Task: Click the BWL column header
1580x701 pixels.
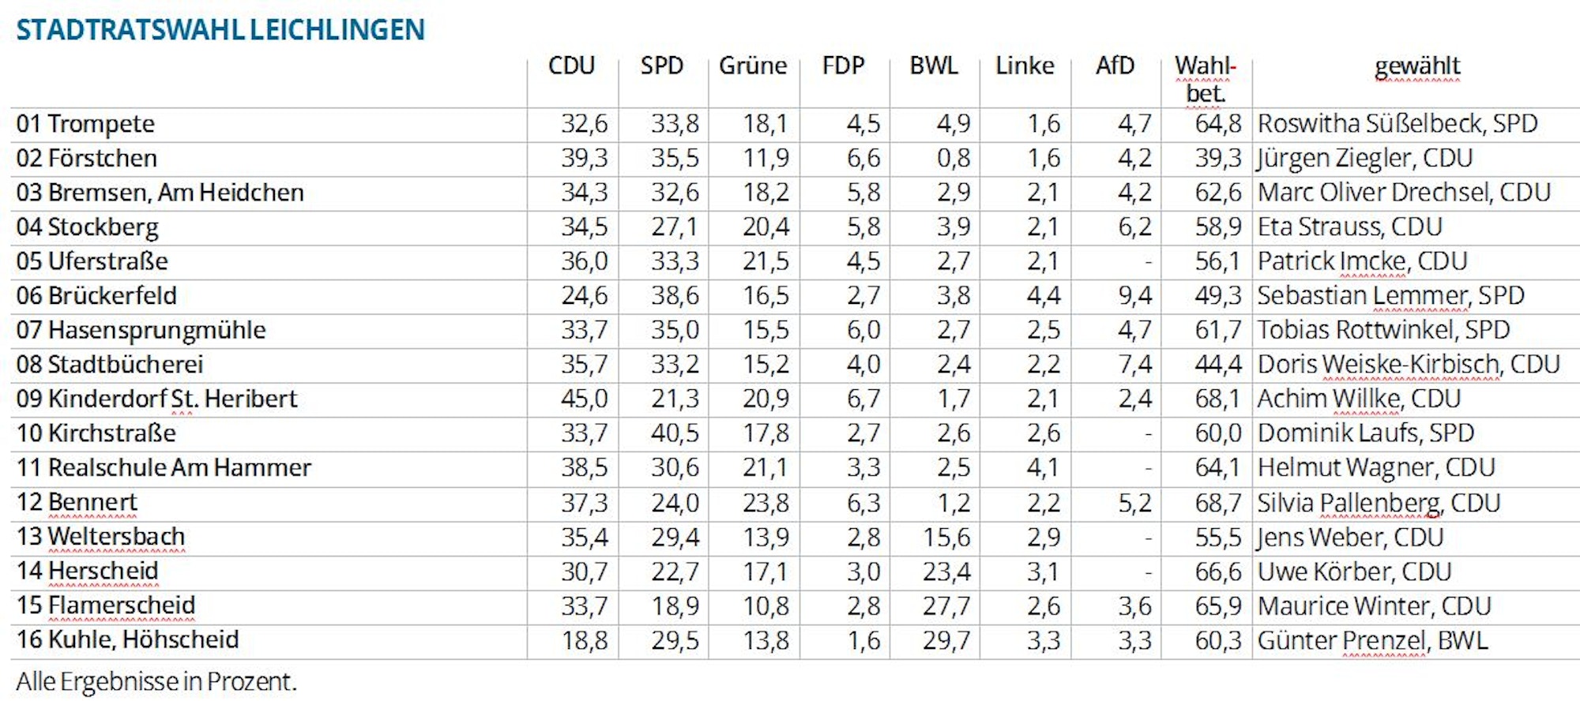Action: tap(934, 66)
